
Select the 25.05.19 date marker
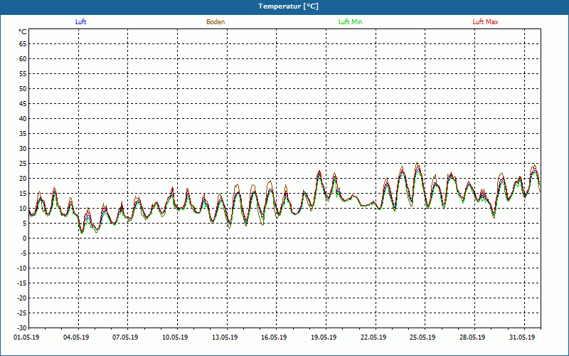point(422,337)
